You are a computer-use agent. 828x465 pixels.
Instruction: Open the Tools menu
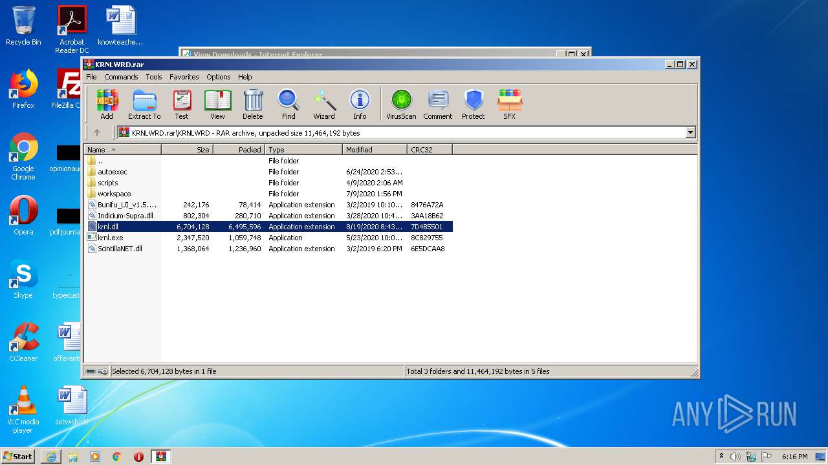click(154, 77)
